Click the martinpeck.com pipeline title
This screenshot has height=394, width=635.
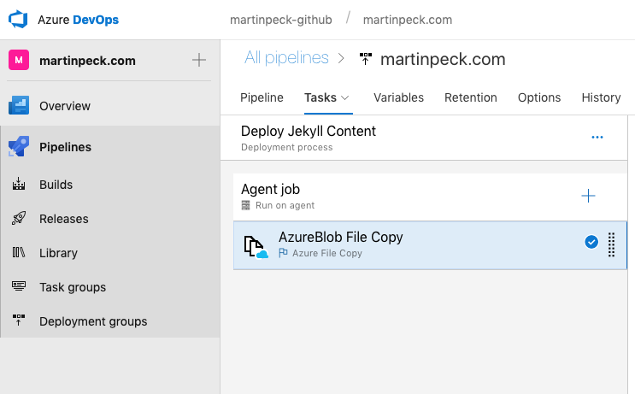click(x=443, y=60)
